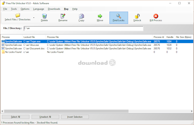Click the folder icon beside No Locks Found
194x125 pixels.
tap(3, 52)
